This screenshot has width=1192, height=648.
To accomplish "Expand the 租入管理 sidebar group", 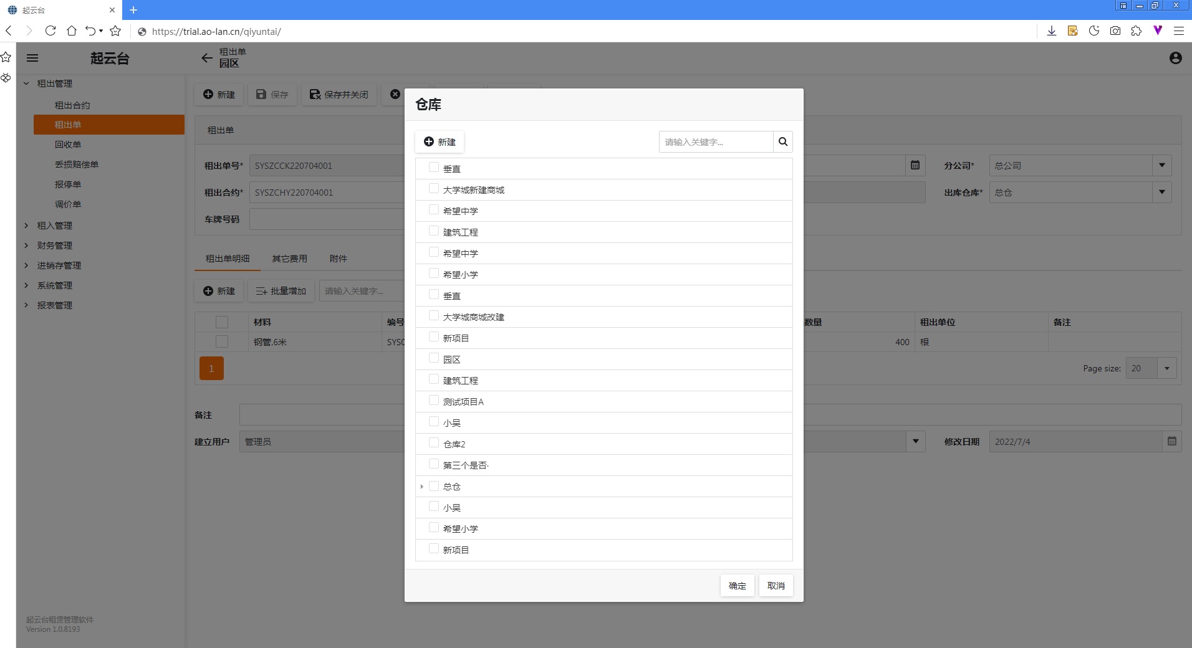I will click(26, 225).
